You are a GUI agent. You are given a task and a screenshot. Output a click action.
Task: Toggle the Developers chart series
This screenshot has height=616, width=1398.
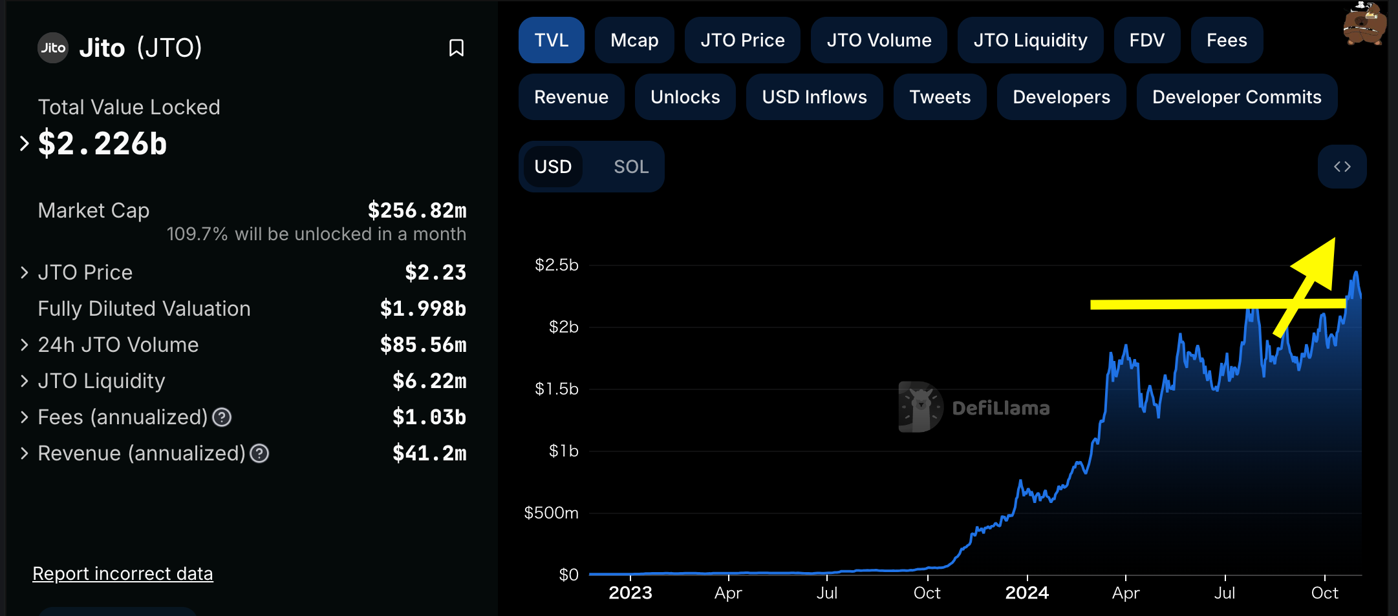1061,97
